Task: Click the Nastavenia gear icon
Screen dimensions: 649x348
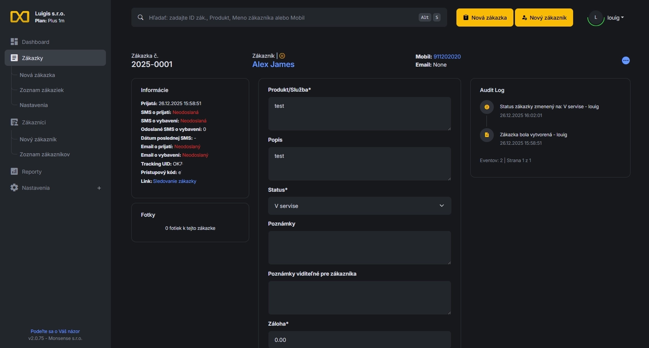Action: 14,187
